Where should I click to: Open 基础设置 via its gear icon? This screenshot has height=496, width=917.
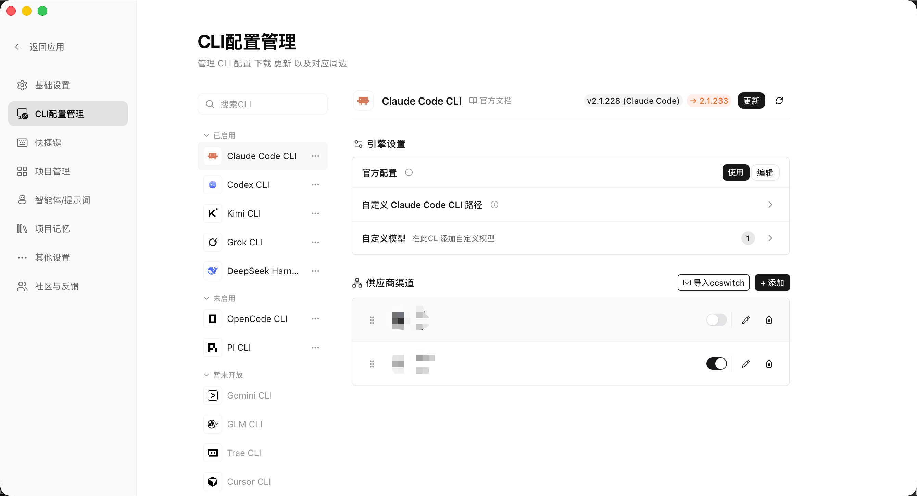(x=22, y=85)
